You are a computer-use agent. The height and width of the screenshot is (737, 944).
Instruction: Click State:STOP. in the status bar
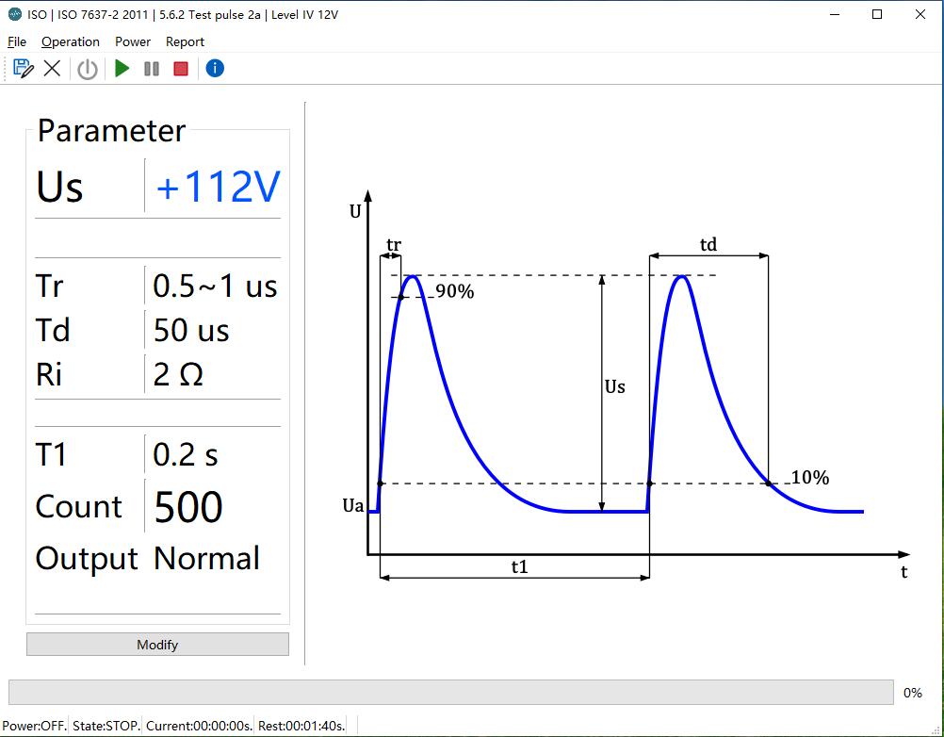point(106,726)
